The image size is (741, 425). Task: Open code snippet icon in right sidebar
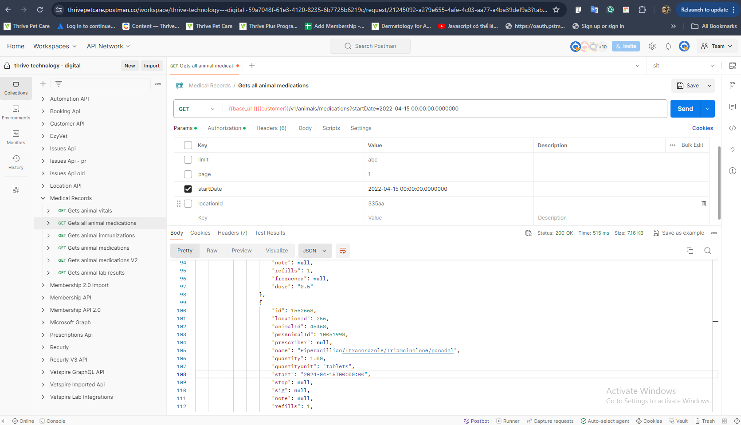733,128
